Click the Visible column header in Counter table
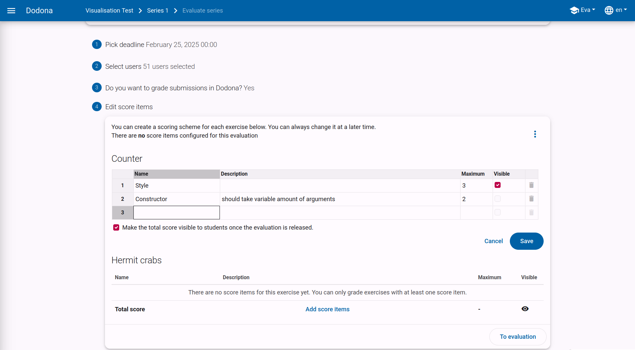 point(509,174)
